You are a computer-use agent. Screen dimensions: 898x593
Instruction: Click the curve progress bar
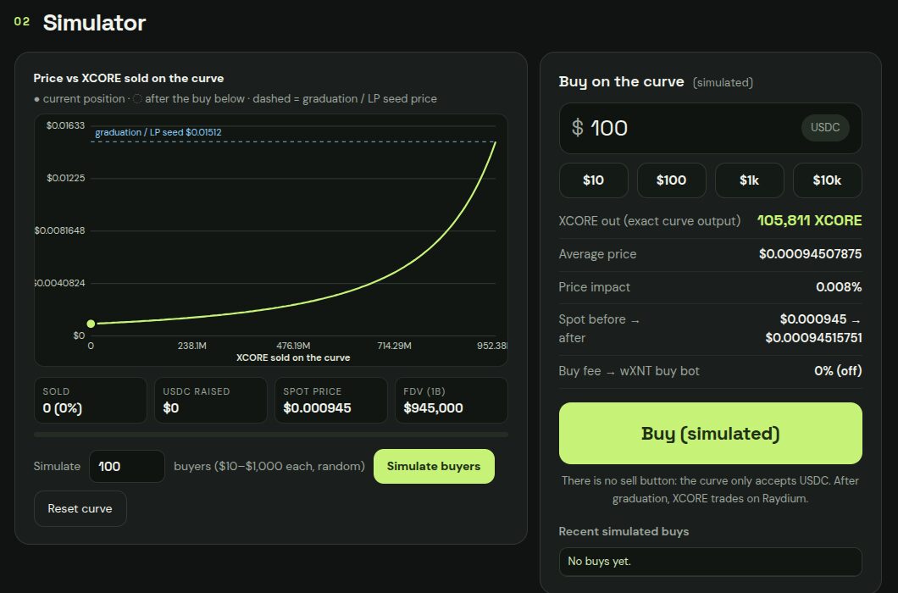pos(271,435)
